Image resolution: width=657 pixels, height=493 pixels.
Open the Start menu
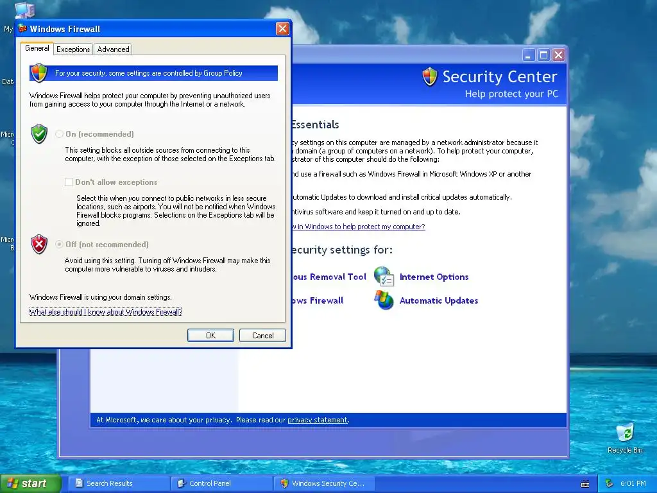pyautogui.click(x=30, y=483)
